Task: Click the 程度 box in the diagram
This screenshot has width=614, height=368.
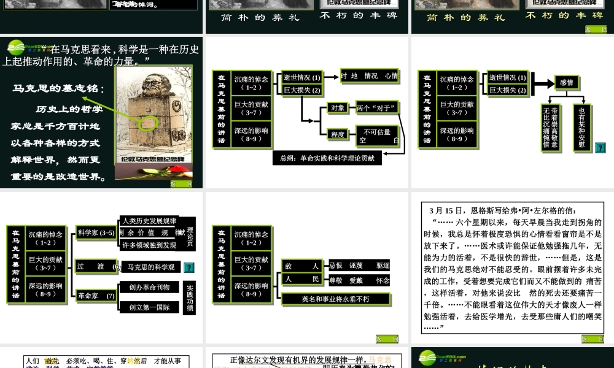Action: pyautogui.click(x=338, y=134)
